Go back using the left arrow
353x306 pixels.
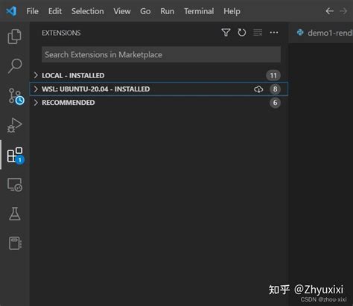point(329,11)
